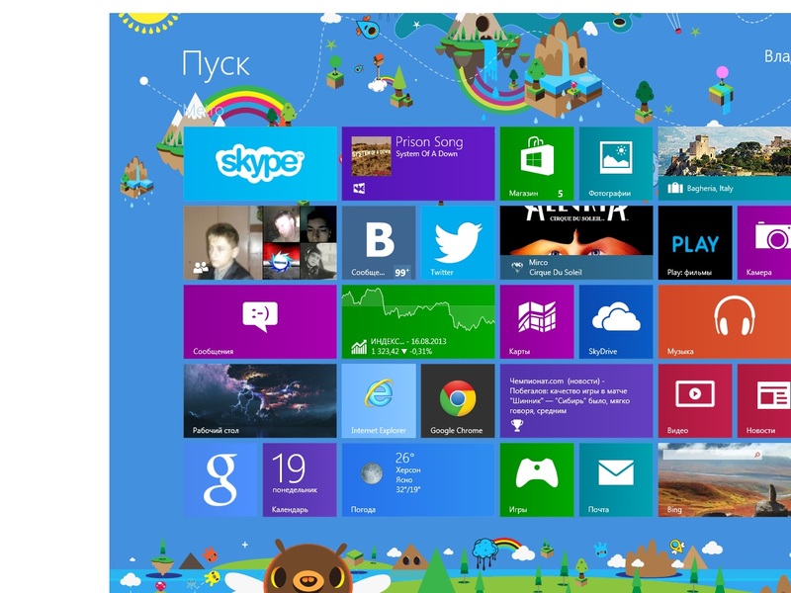The width and height of the screenshot is (791, 593).
Task: Open the Магазин store tile
Action: 536,163
